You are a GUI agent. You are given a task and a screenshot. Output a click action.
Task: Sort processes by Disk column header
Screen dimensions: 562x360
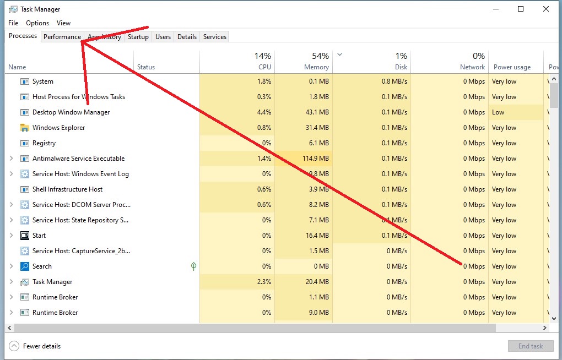click(x=372, y=62)
